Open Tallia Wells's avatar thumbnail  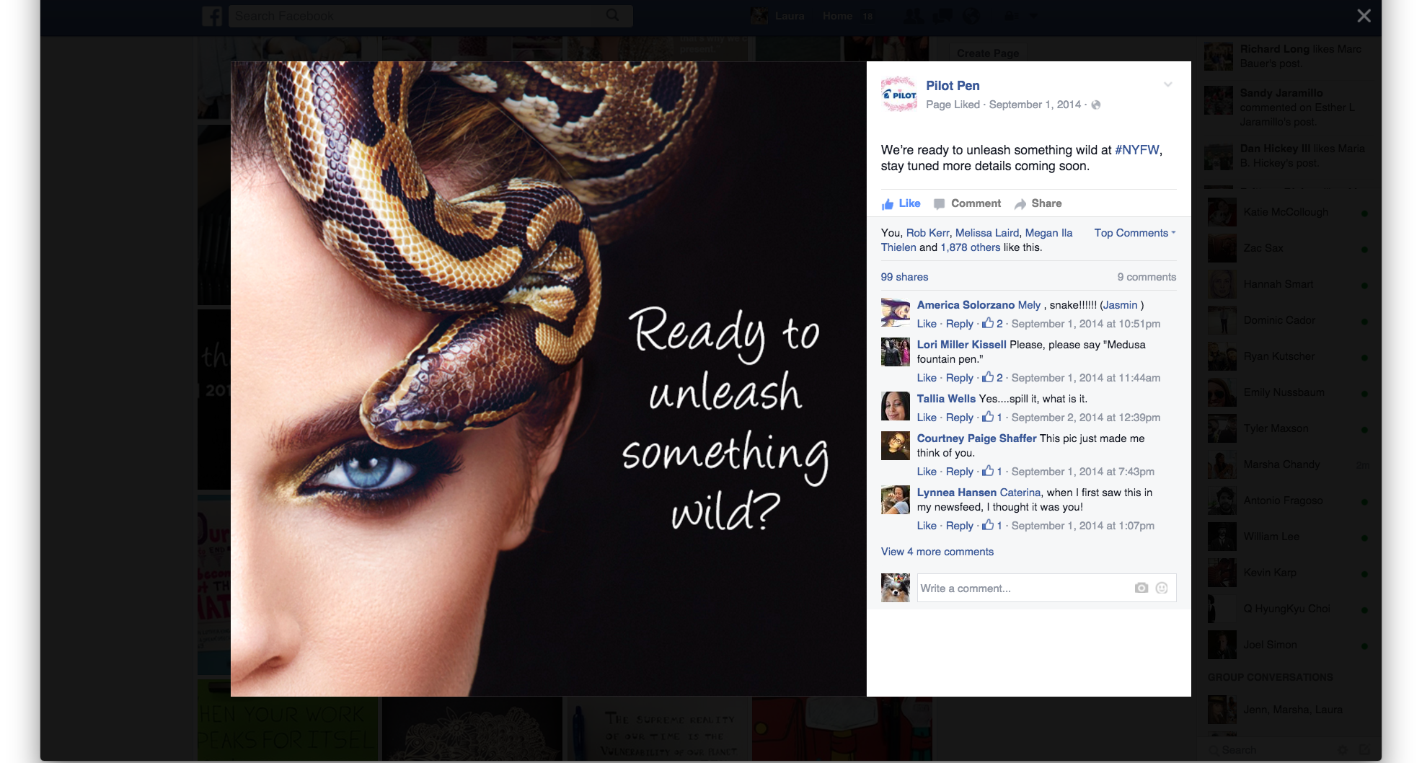(896, 406)
